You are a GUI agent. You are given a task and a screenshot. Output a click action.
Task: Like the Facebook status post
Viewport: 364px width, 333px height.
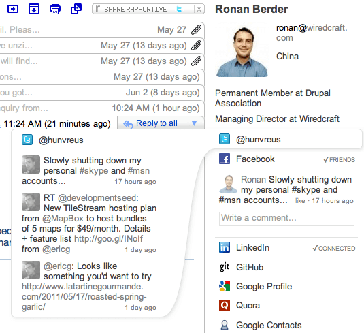pos(300,201)
